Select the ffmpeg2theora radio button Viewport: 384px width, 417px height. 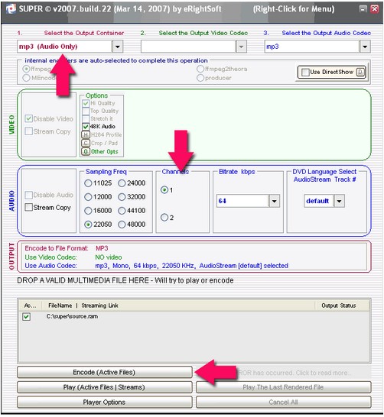coord(200,69)
